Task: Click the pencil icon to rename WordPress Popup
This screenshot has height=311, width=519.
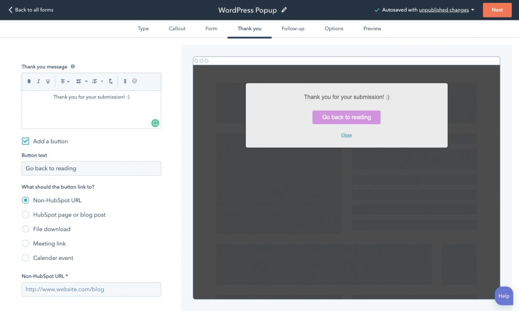Action: pyautogui.click(x=284, y=9)
